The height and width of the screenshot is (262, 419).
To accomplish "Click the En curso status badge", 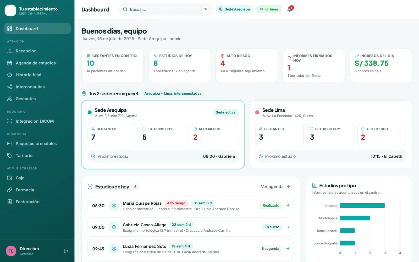I will [272, 227].
